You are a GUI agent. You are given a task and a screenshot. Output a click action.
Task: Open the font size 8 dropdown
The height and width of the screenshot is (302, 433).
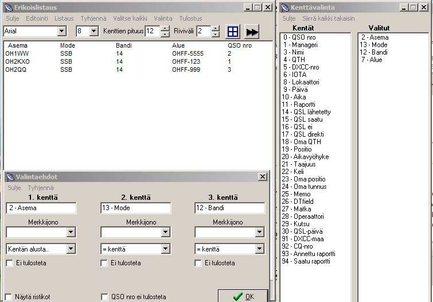94,31
